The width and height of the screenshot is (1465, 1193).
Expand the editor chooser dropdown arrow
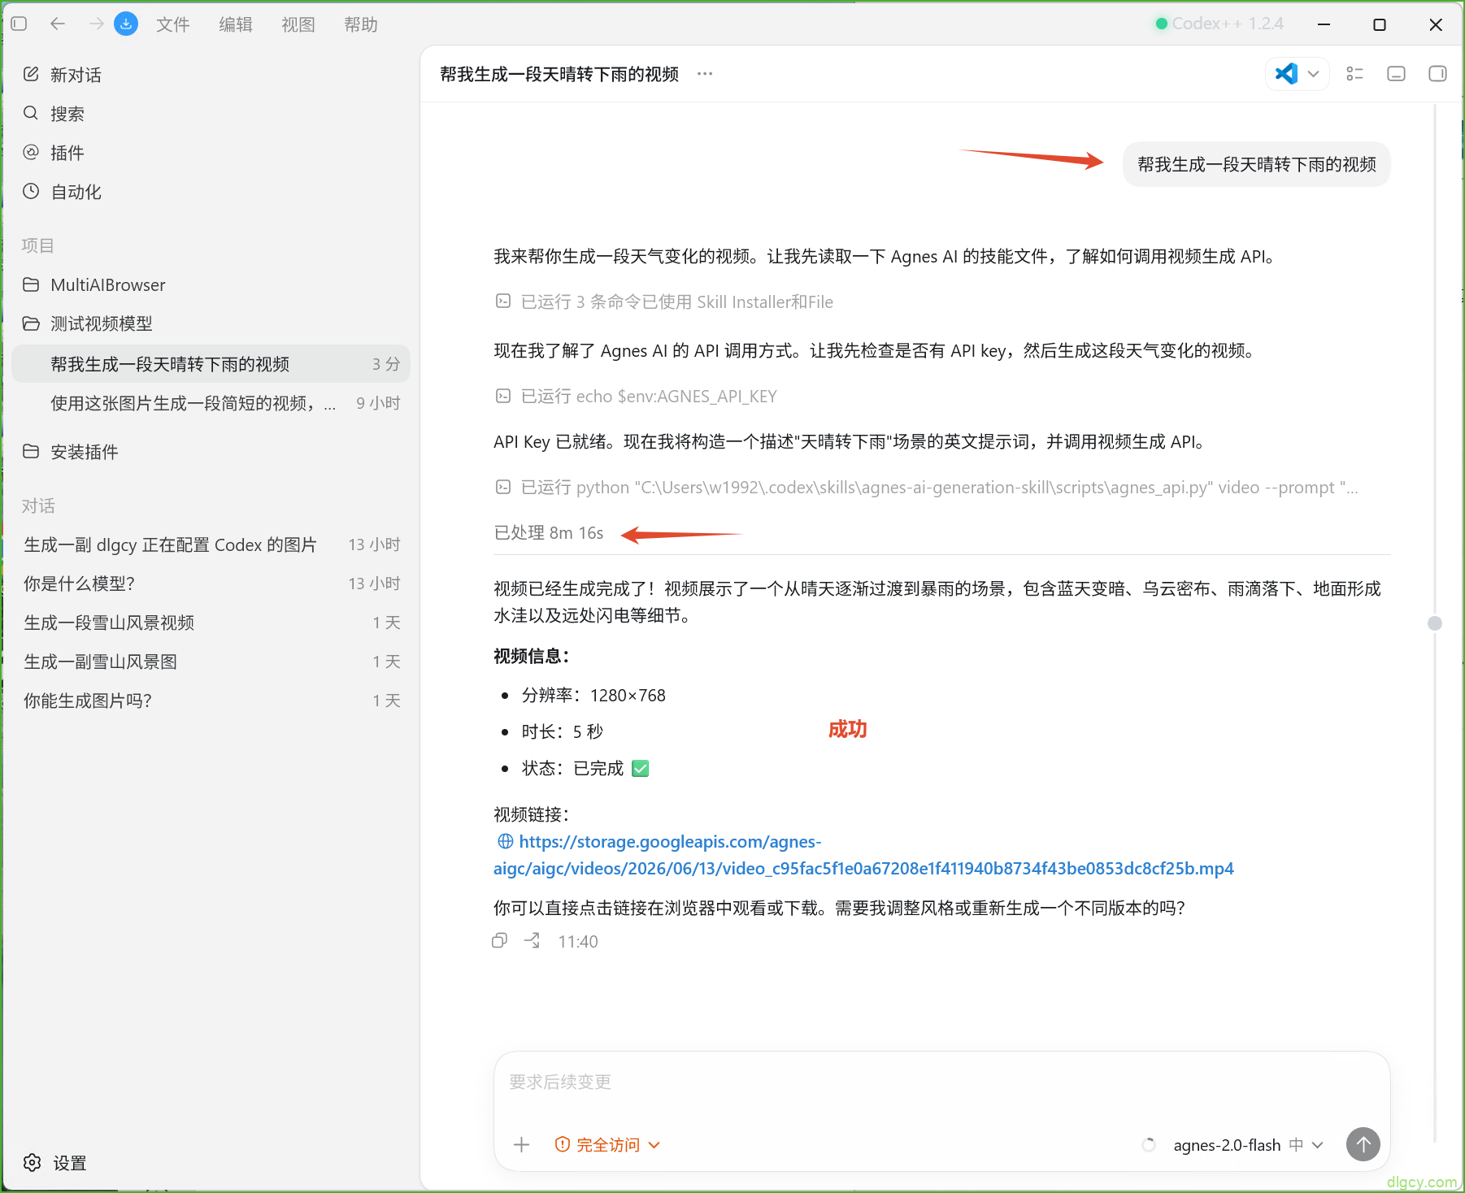(x=1313, y=74)
